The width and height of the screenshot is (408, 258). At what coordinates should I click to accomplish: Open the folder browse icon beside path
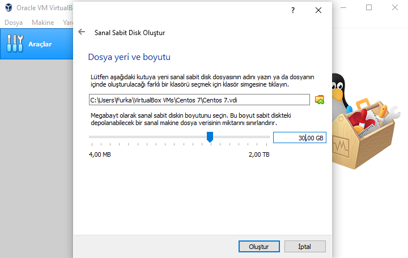(319, 100)
